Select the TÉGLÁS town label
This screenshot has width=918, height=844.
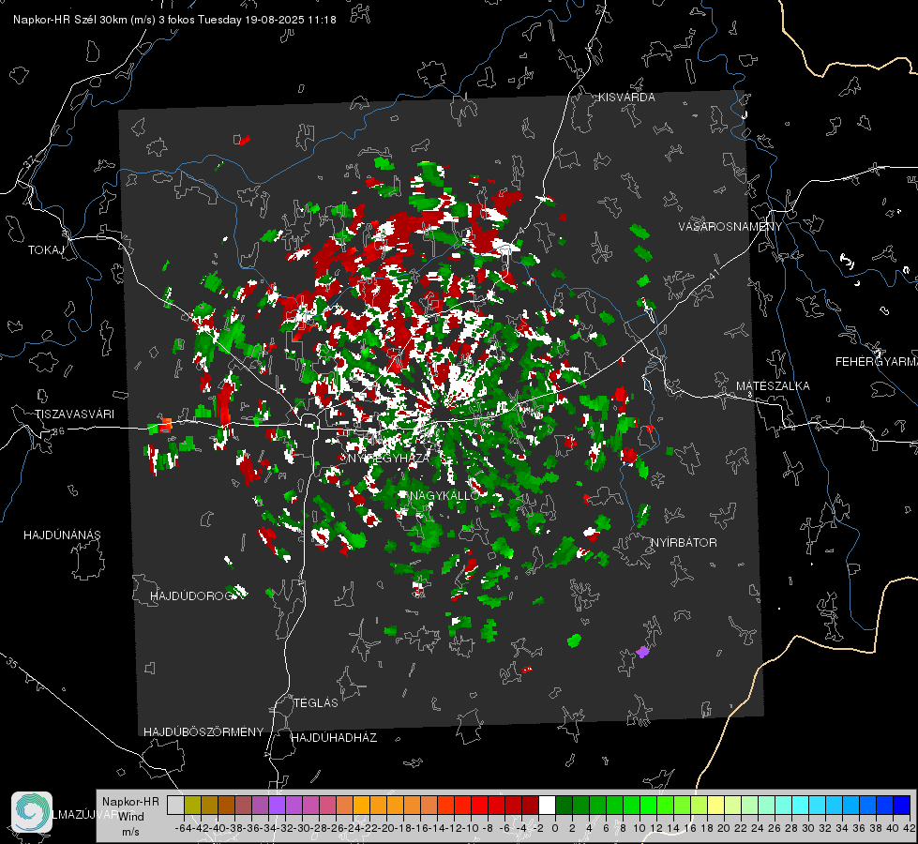[316, 703]
